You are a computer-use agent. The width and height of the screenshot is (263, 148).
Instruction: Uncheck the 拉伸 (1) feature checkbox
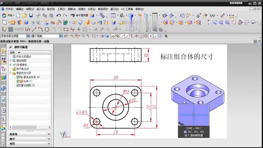[18, 81]
